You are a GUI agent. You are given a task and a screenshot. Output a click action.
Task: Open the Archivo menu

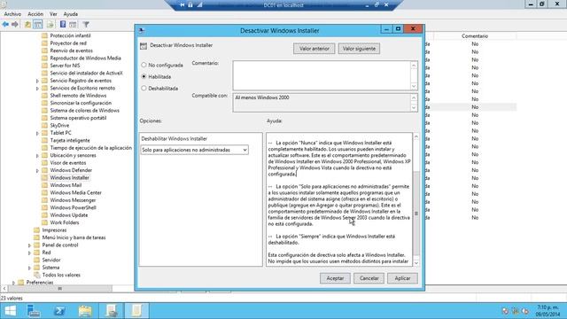pos(12,14)
